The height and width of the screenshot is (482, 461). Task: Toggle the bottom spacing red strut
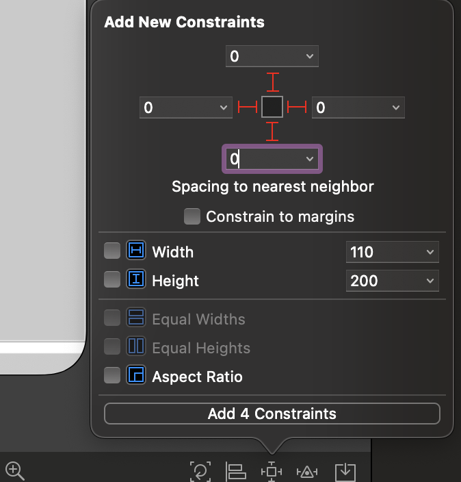click(x=272, y=131)
